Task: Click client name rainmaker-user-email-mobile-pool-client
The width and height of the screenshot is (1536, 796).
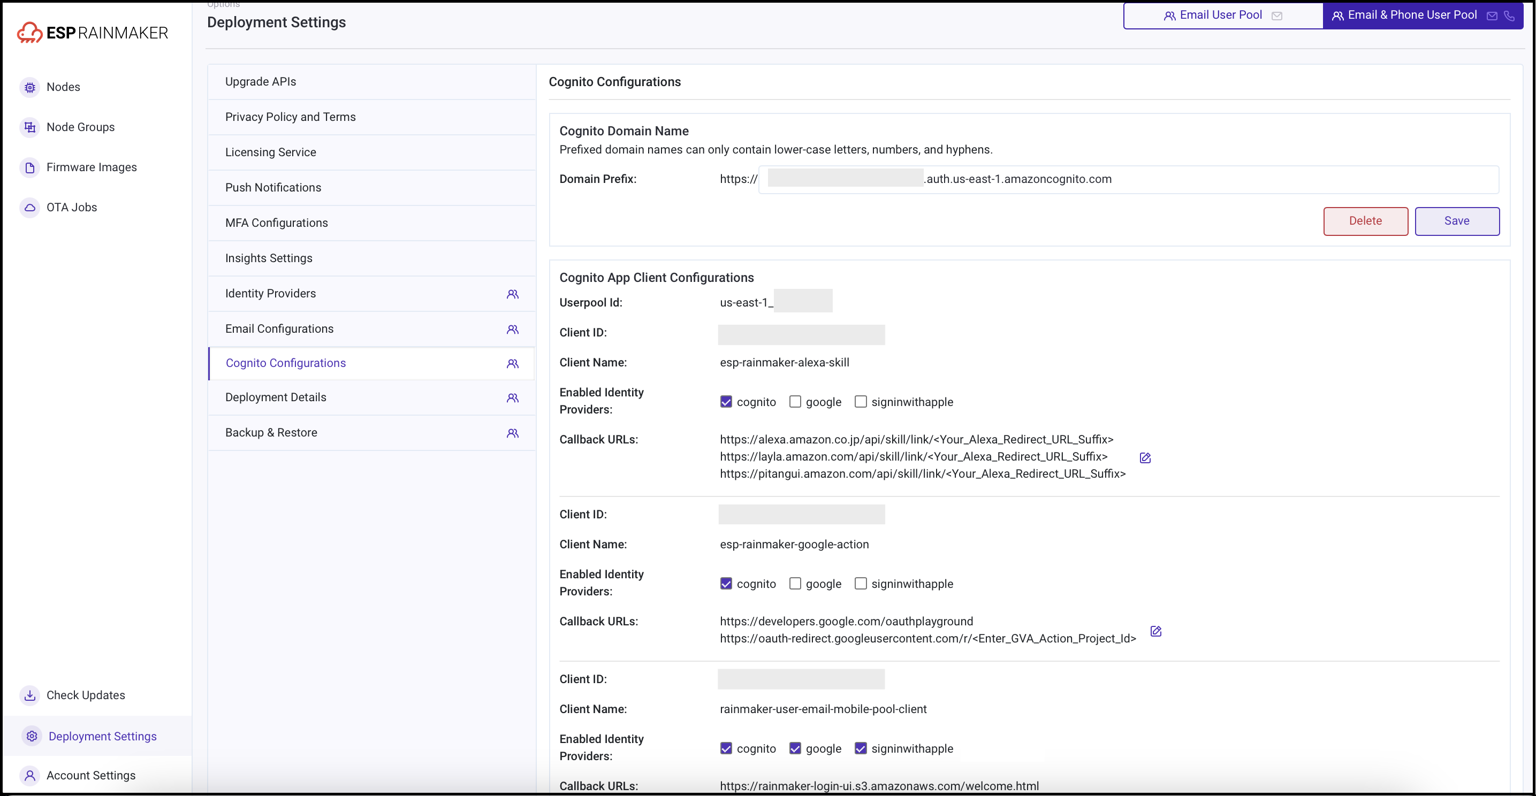Action: [x=823, y=709]
